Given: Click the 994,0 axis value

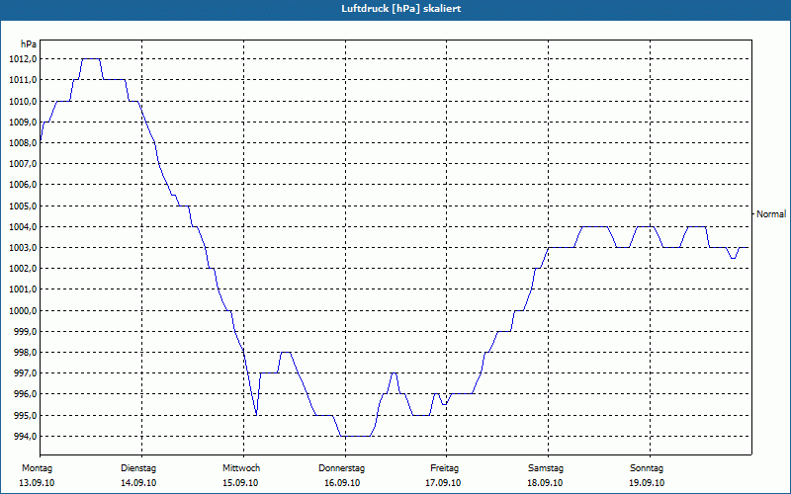Looking at the screenshot, I should pyautogui.click(x=25, y=437).
